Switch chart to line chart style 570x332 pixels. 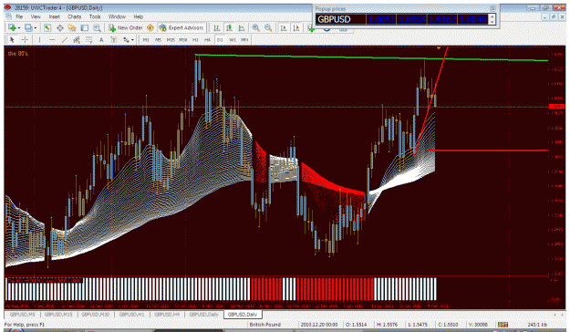242,27
